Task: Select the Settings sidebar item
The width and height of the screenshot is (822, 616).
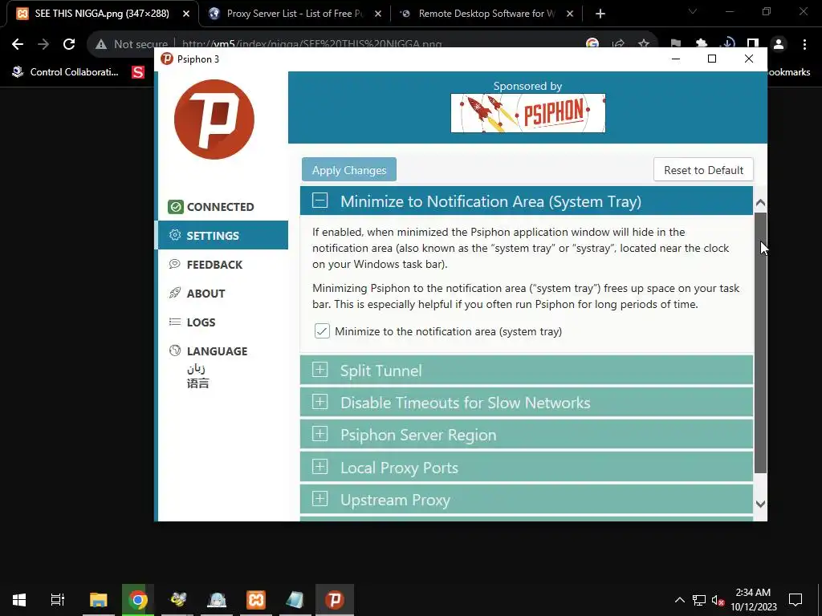Action: coord(222,236)
